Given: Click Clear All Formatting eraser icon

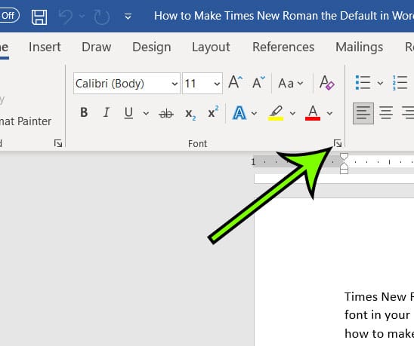Looking at the screenshot, I should (x=326, y=82).
